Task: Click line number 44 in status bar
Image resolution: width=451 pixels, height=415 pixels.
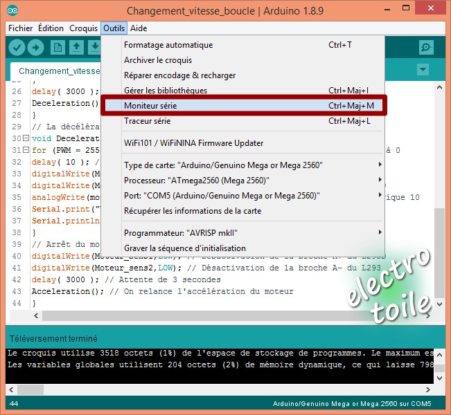Action: click(x=14, y=404)
